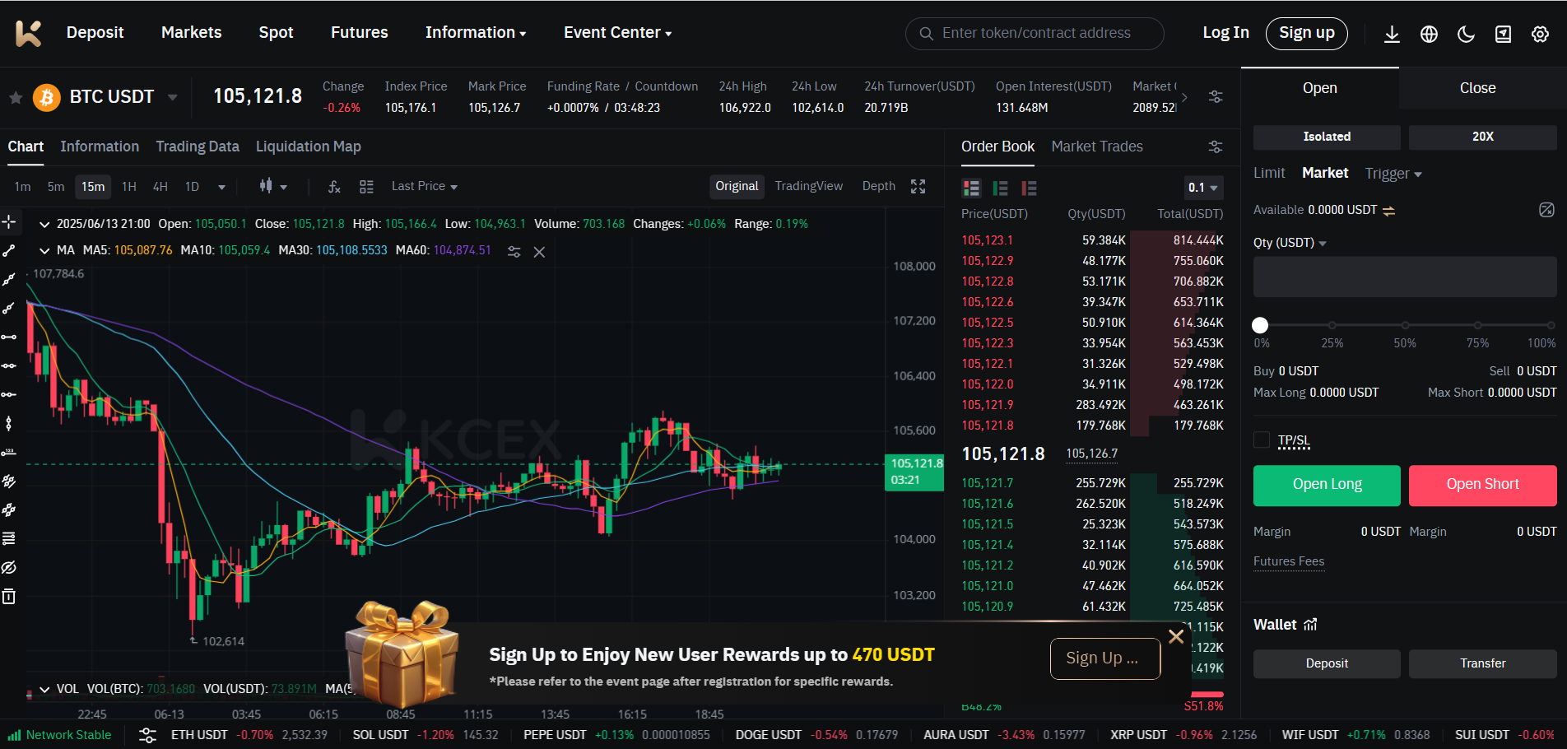1567x749 pixels.
Task: Open the Qty (USDT) unit dropdown
Action: (x=1290, y=243)
